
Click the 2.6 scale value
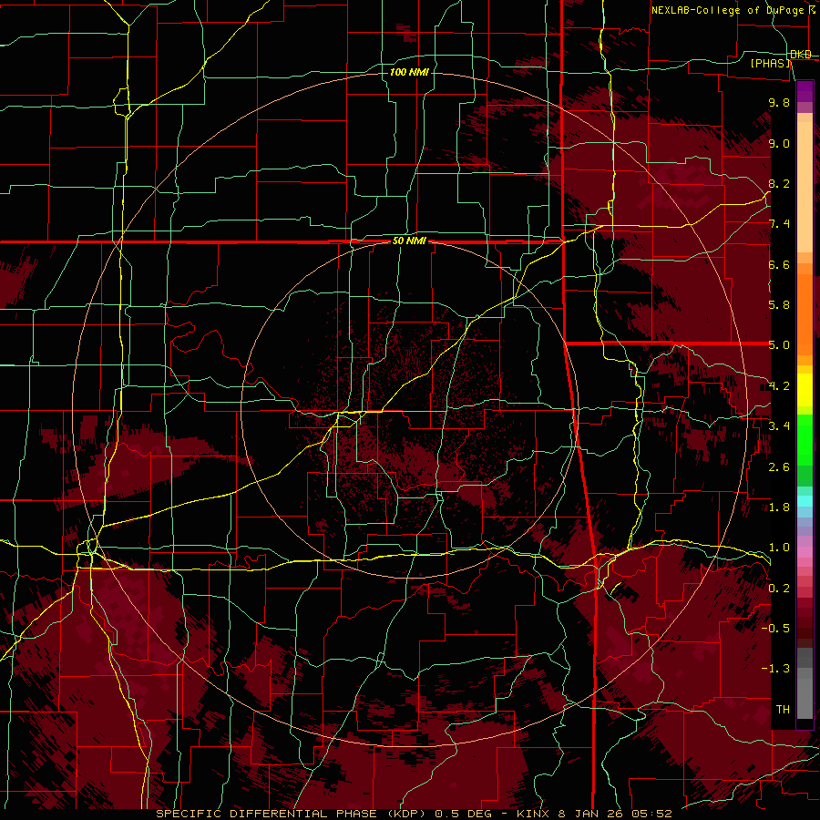click(779, 467)
